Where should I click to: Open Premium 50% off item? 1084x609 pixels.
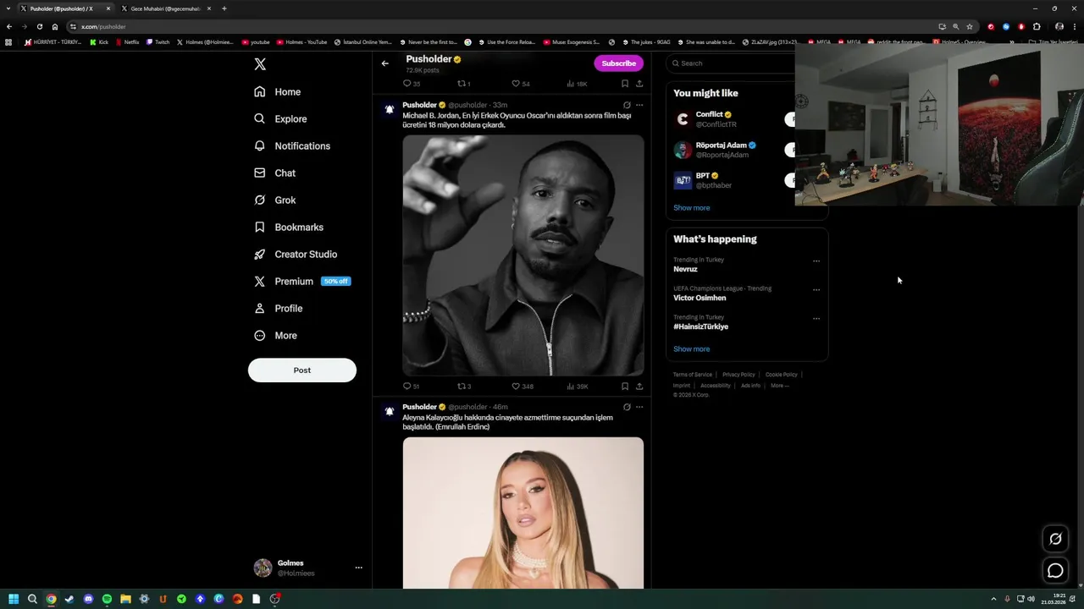point(301,281)
